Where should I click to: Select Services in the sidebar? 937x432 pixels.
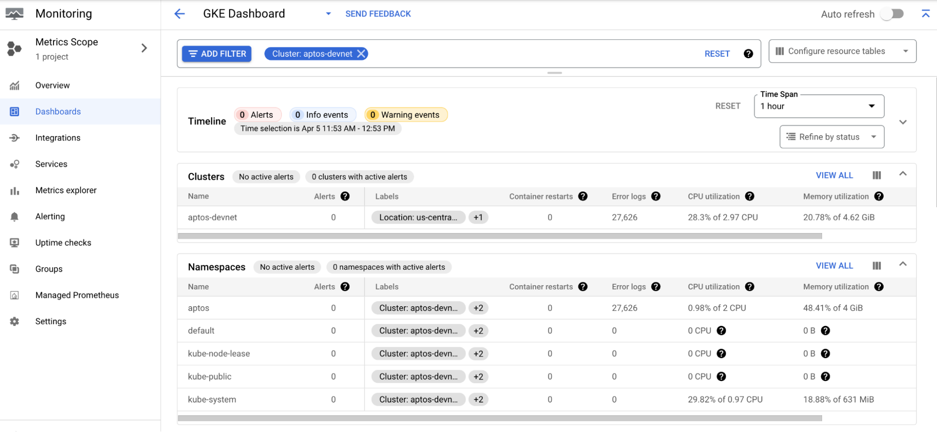(15, 164)
